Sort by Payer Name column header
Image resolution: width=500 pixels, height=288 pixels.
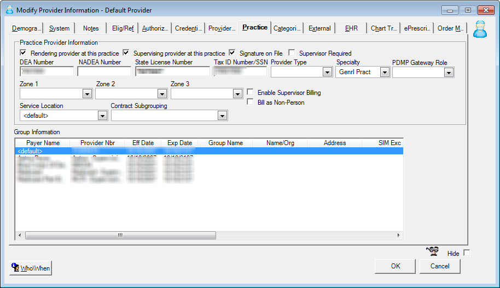point(43,143)
